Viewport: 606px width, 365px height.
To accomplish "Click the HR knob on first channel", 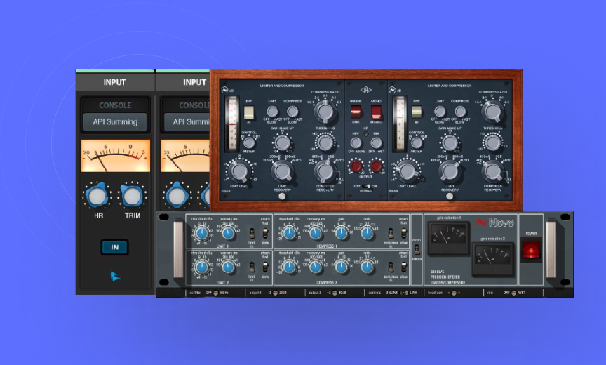I will tap(97, 196).
